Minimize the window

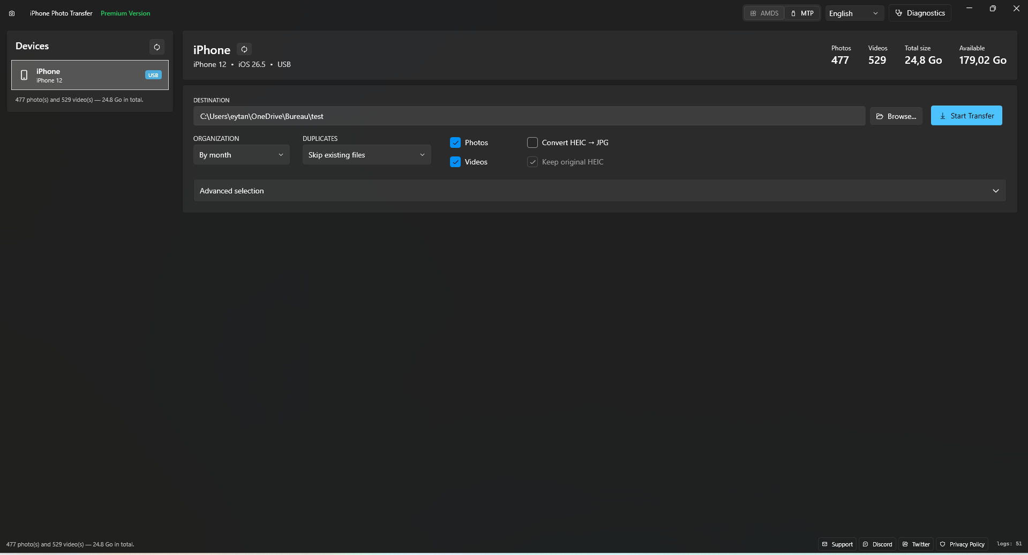coord(969,8)
